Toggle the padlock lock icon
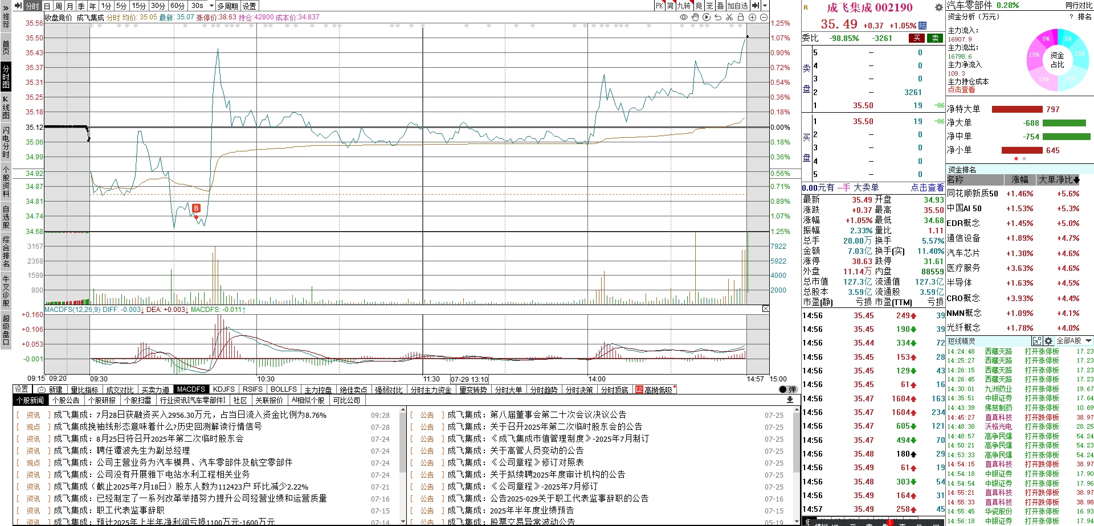 pyautogui.click(x=741, y=18)
